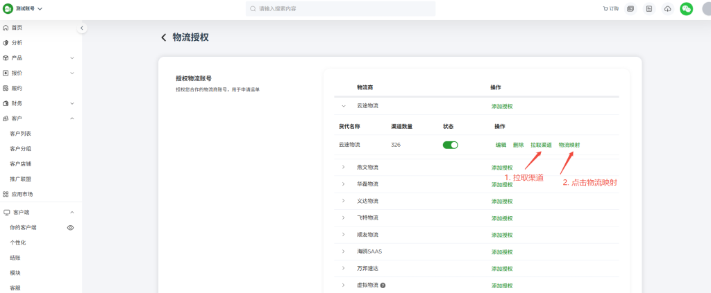This screenshot has height=293, width=711.
Task: Expand the 燕文物流 row
Action: pyautogui.click(x=343, y=168)
